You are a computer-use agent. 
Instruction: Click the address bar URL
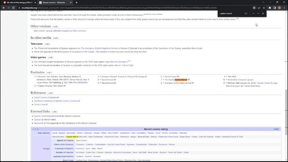click(119, 8)
